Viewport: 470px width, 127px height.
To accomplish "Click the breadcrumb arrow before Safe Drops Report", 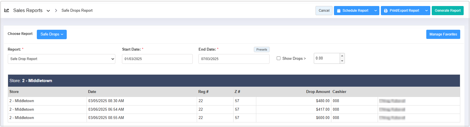I will point(56,11).
